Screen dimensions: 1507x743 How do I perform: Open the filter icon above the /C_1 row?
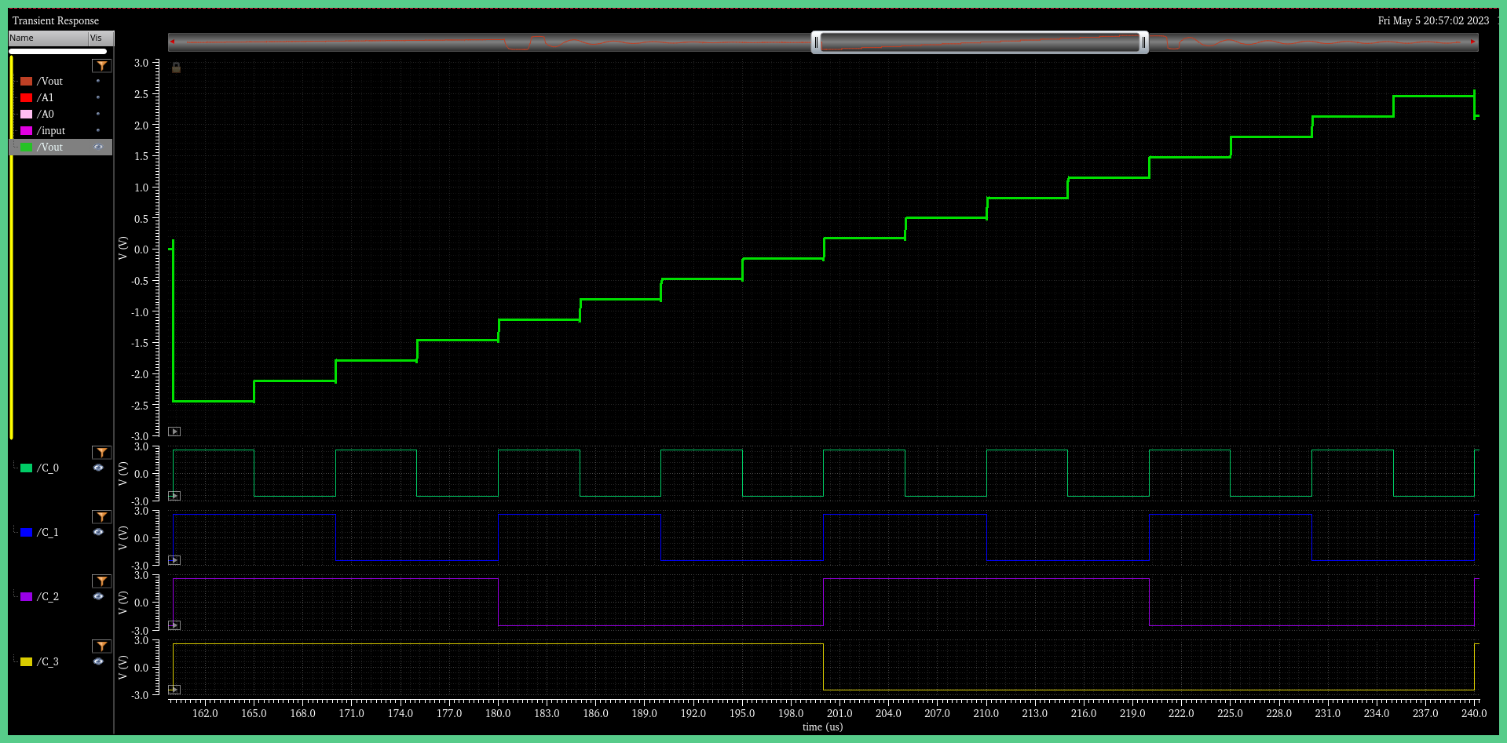[102, 517]
